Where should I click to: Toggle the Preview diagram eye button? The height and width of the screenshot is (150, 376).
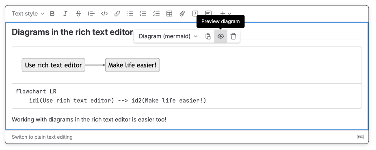pos(220,36)
